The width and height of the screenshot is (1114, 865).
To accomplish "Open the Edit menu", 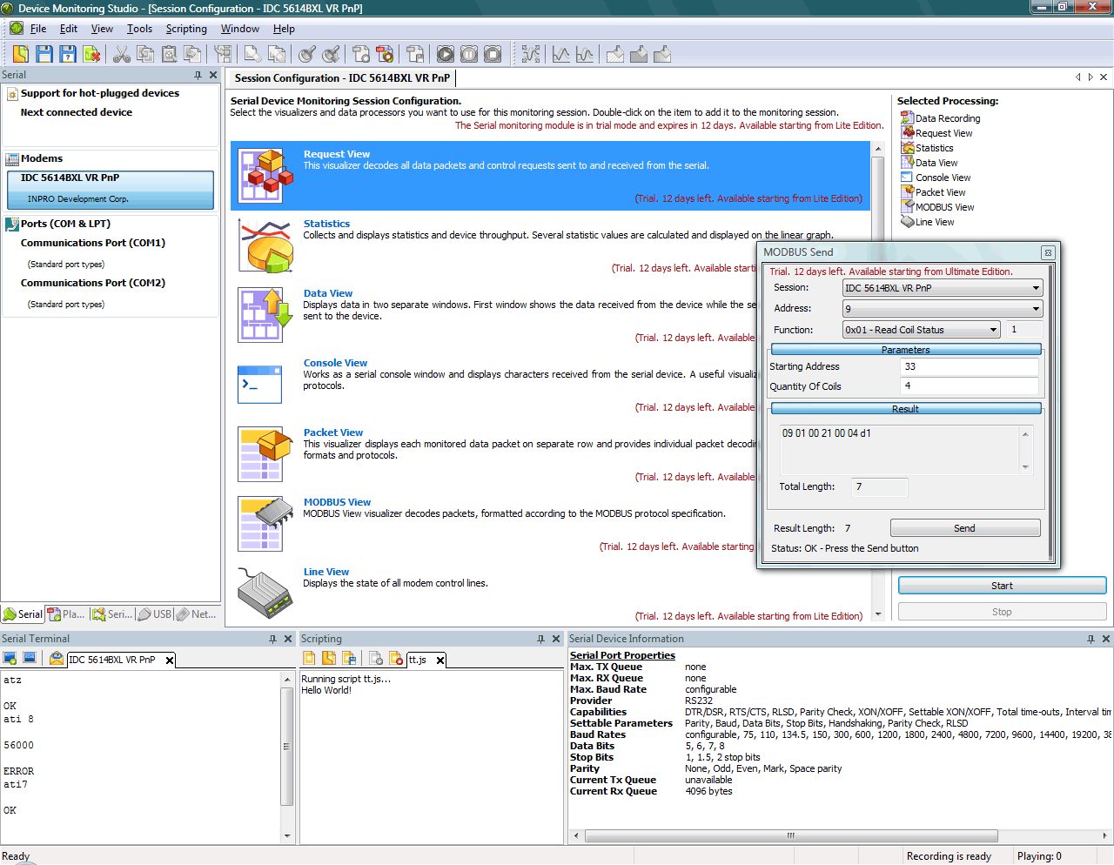I will [69, 29].
